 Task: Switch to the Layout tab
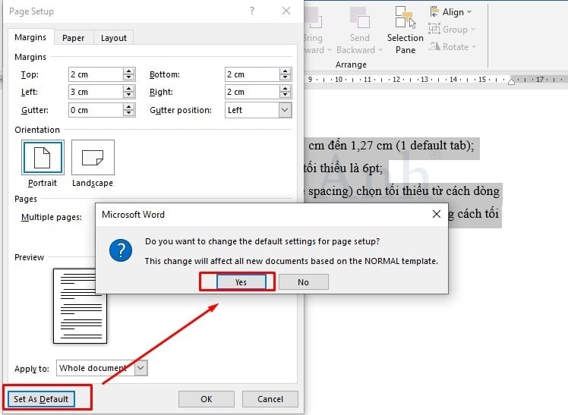pyautogui.click(x=114, y=38)
